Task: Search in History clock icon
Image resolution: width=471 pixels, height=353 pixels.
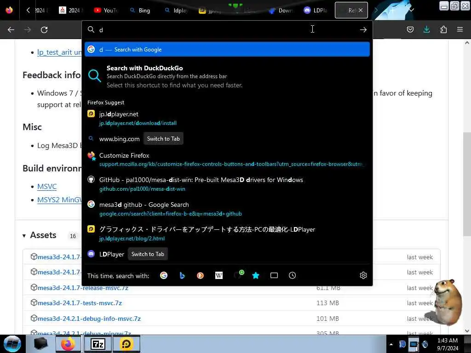Action: pos(292,275)
